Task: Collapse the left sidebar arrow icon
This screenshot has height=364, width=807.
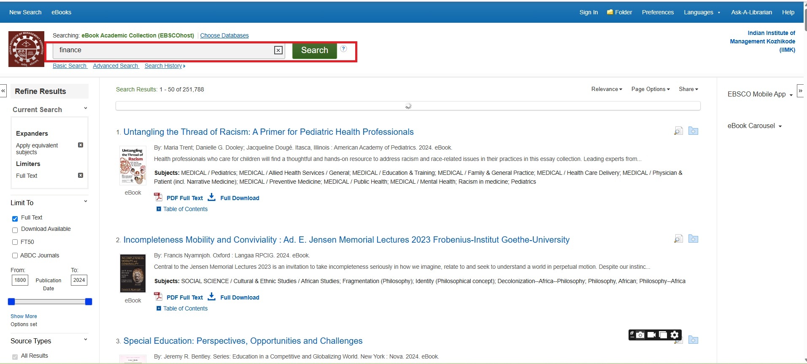Action: click(3, 91)
